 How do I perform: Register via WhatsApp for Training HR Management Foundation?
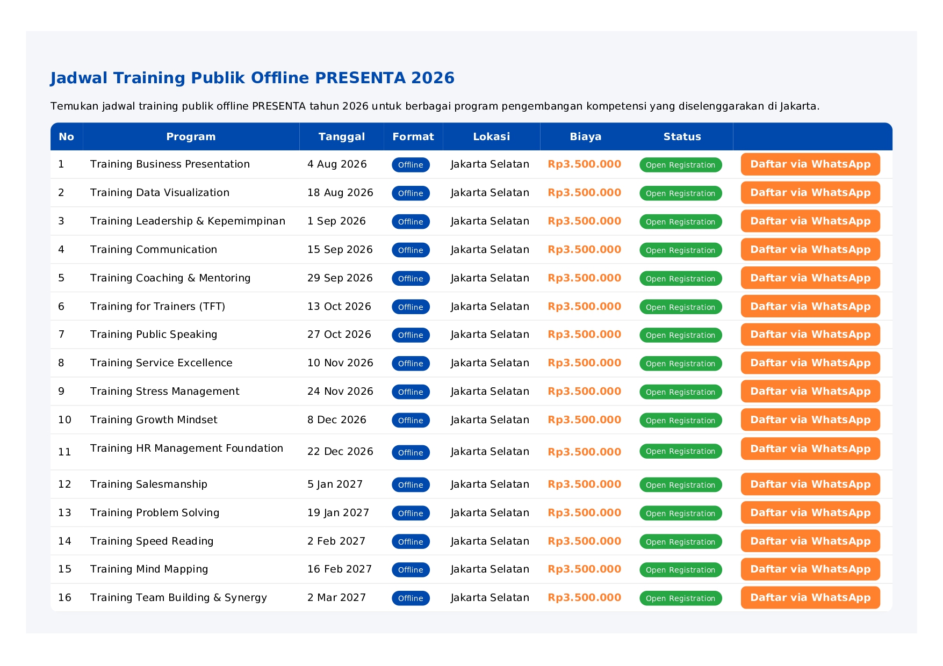[x=810, y=449]
